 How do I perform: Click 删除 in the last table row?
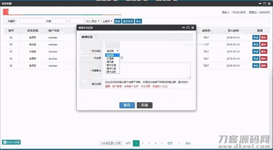(x=264, y=66)
